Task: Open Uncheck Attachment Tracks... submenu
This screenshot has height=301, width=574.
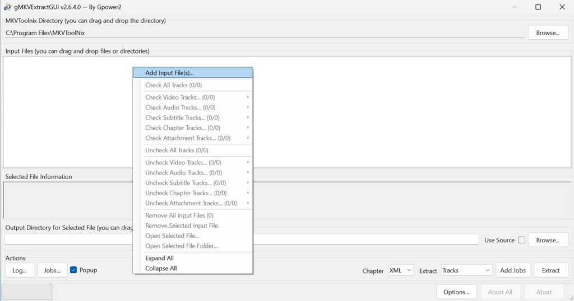Action: point(193,203)
